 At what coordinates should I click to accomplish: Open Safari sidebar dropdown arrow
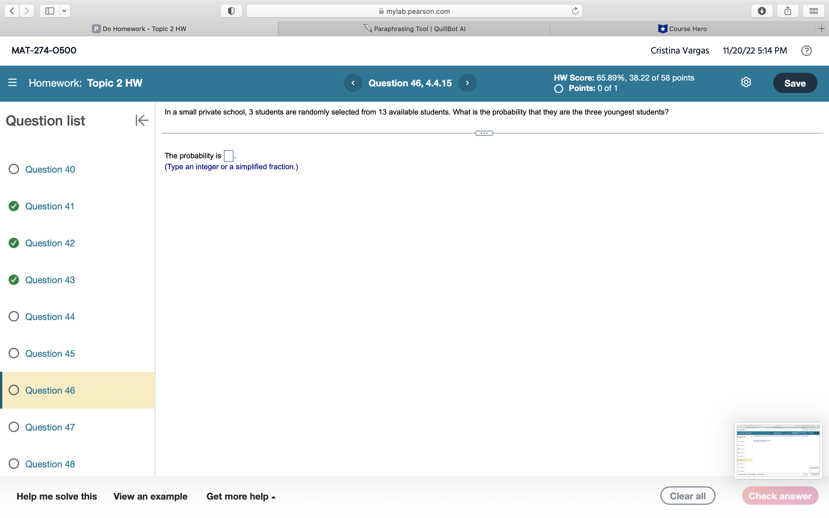(64, 11)
